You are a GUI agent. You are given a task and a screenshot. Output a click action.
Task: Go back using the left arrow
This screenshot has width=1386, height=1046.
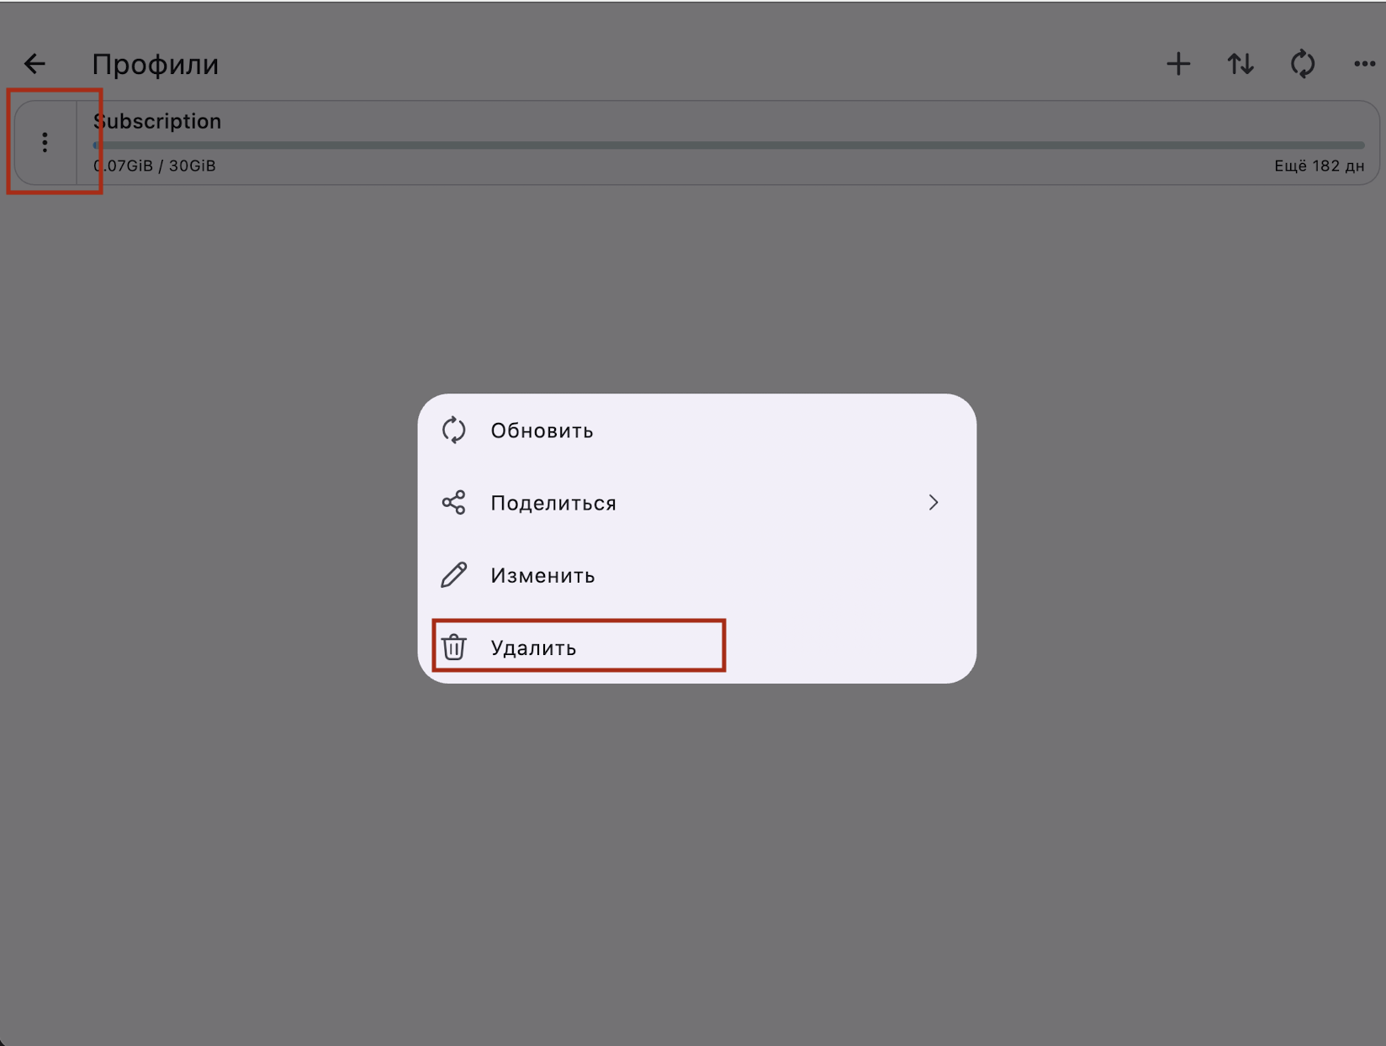(34, 64)
